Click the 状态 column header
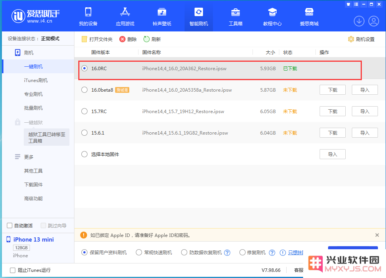The height and width of the screenshot is (278, 386). [288, 53]
